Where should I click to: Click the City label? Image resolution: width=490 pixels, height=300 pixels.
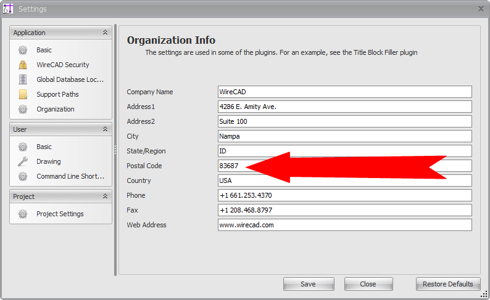[x=133, y=136]
